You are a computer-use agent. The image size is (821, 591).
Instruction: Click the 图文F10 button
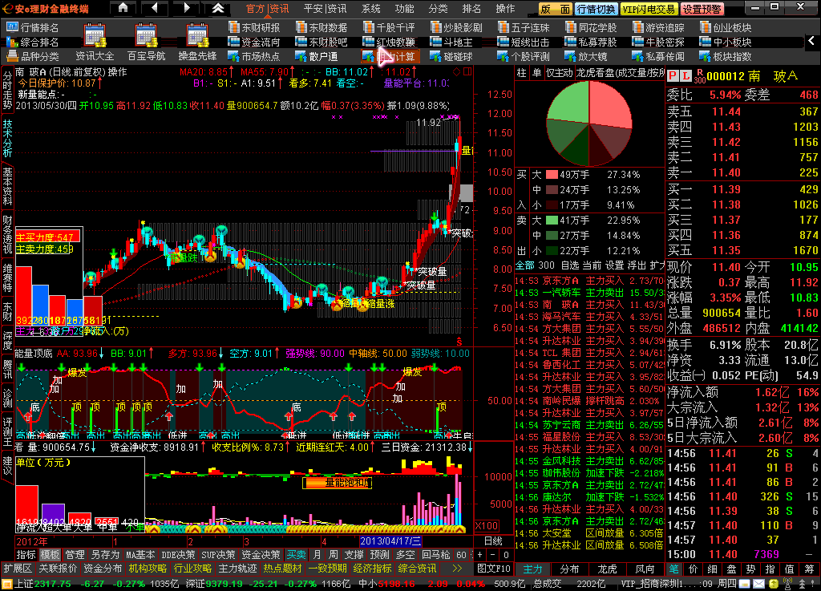pos(493,569)
